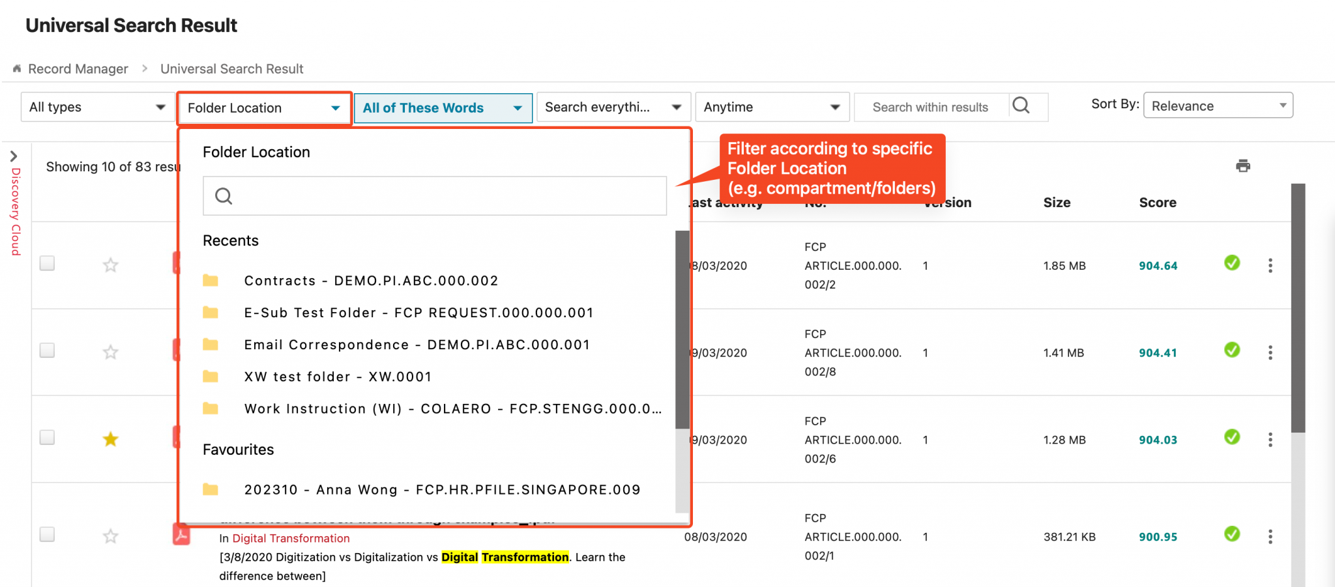The height and width of the screenshot is (587, 1335).
Task: Click the folder icon beside XW test folder
Action: (x=211, y=376)
